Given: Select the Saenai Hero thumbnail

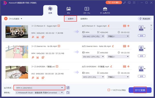Looking at the screenshot, I should 17,52.
